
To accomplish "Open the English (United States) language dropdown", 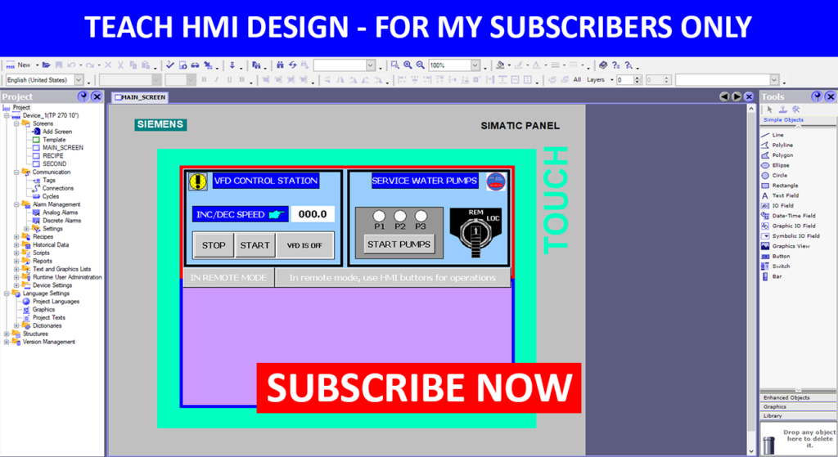I will (79, 80).
